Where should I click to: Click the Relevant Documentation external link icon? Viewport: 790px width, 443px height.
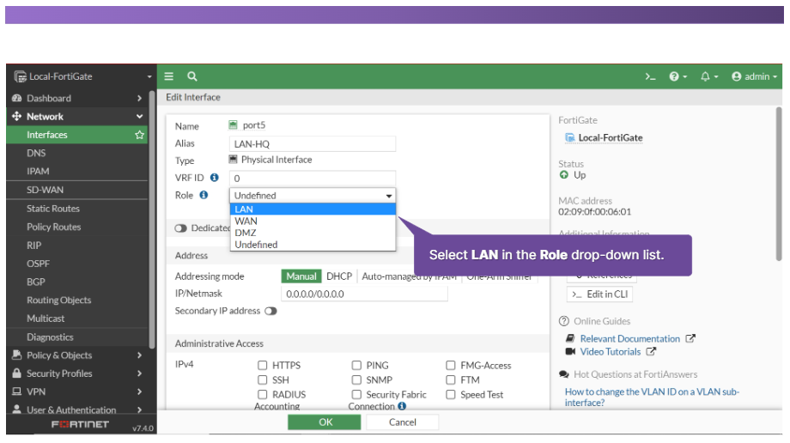click(690, 338)
